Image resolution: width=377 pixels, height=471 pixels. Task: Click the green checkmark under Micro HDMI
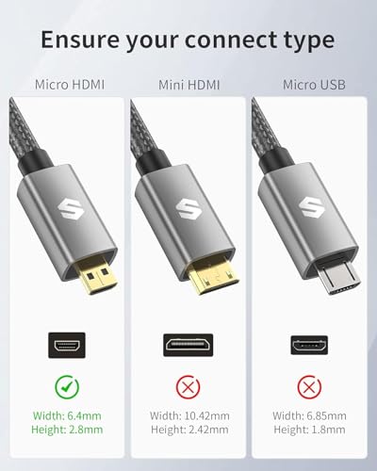pos(67,386)
